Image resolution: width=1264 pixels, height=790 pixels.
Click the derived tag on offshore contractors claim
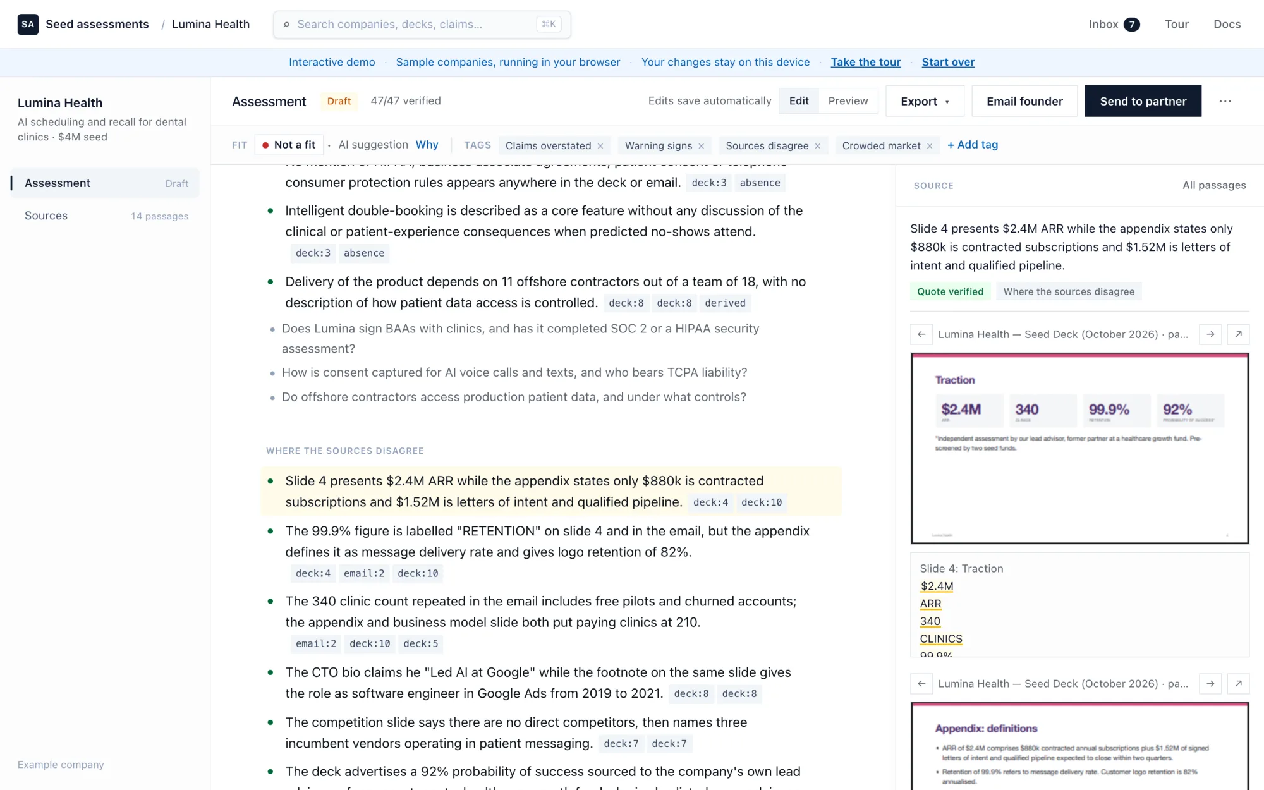tap(725, 303)
